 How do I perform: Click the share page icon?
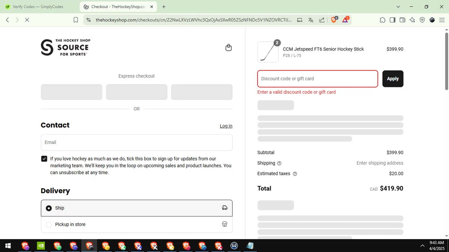click(x=322, y=20)
